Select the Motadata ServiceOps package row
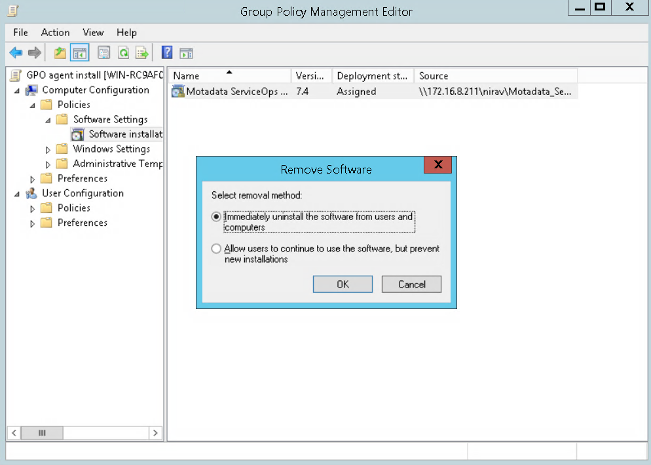Screen dimensions: 651x465 [236, 92]
